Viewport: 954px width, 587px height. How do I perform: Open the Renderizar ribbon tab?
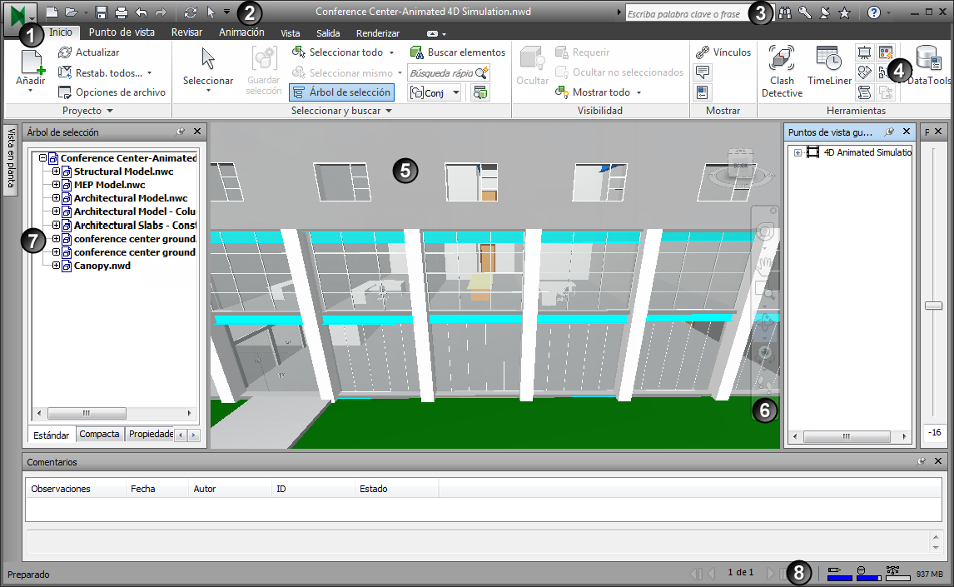378,32
